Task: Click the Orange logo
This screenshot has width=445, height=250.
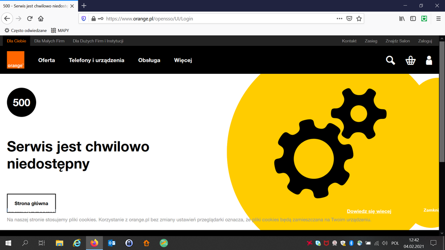Action: tap(16, 60)
